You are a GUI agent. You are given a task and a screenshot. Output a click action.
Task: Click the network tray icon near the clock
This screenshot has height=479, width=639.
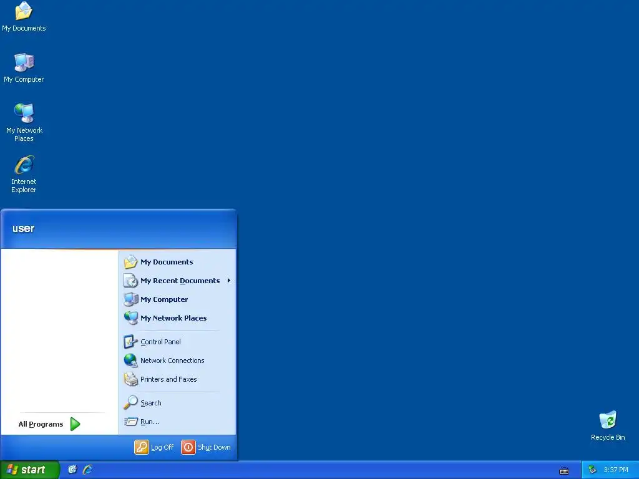592,470
